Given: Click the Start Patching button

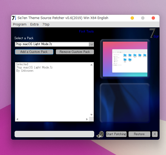Looking at the screenshot, I should (x=116, y=134).
